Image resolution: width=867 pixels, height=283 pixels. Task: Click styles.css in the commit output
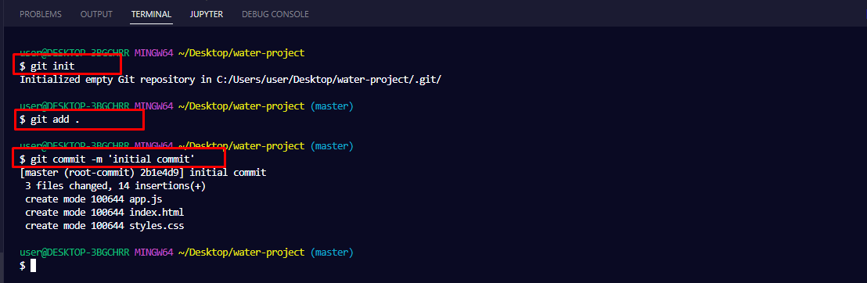[156, 225]
